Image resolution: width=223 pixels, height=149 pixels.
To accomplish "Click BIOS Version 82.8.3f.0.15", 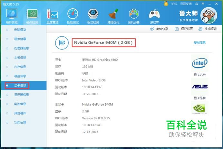I will (x=96, y=118).
